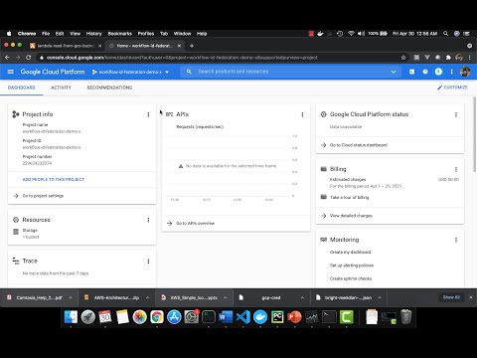
Task: Click the console.cloud.google.com address bar
Action: tap(219, 58)
